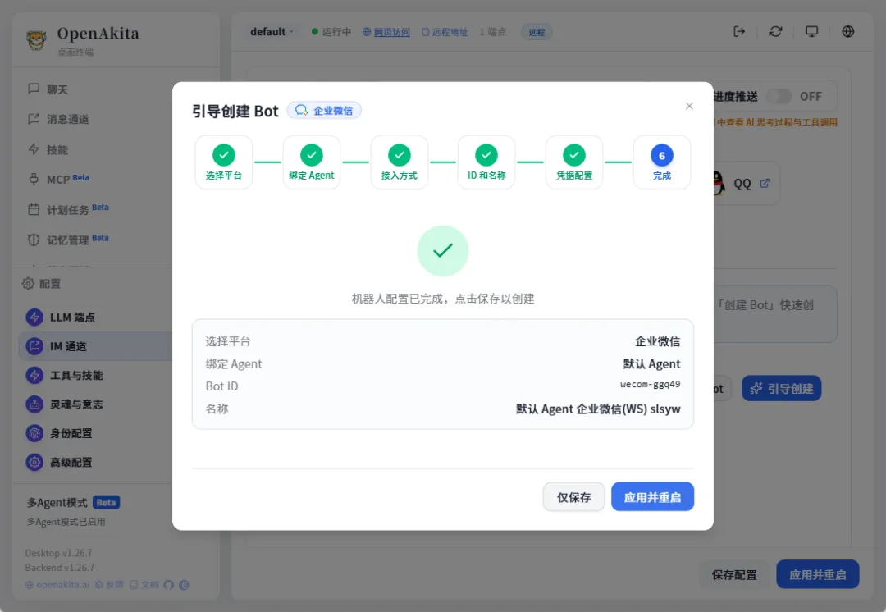
Task: Open the GitHub icon link
Action: click(x=168, y=585)
